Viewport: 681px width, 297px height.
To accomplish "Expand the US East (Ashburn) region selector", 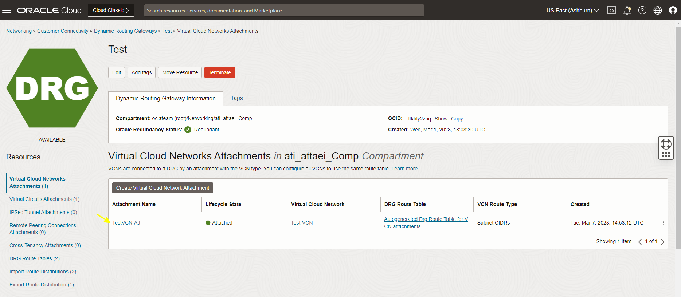I will (x=572, y=10).
